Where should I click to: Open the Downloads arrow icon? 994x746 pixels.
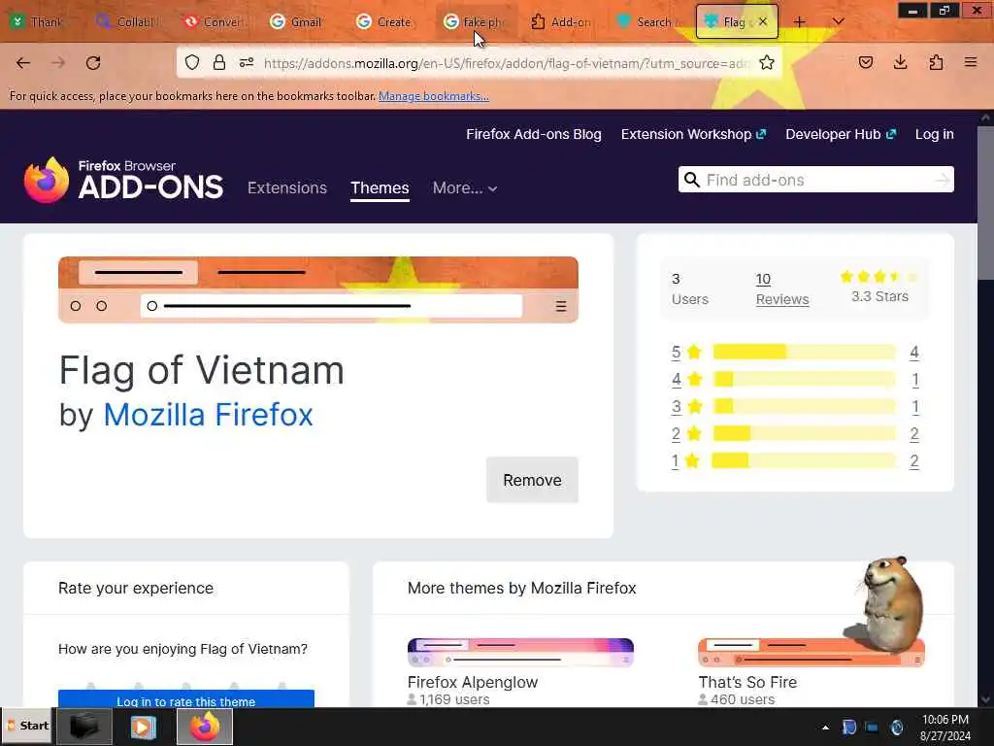point(900,62)
